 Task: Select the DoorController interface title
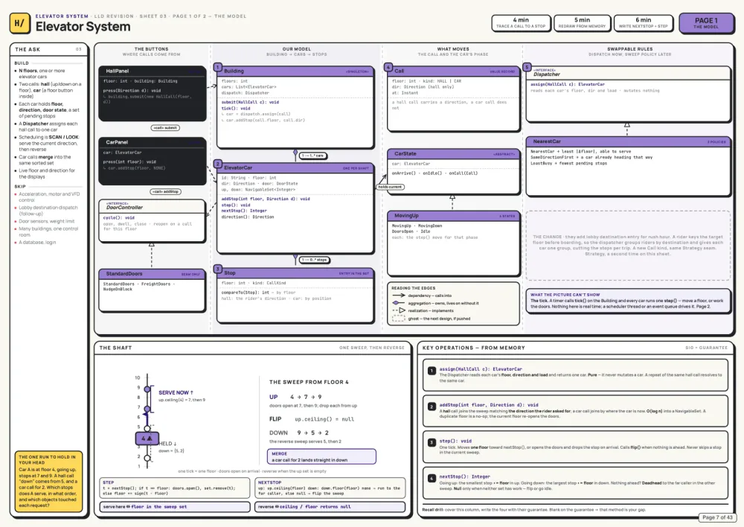point(124,208)
